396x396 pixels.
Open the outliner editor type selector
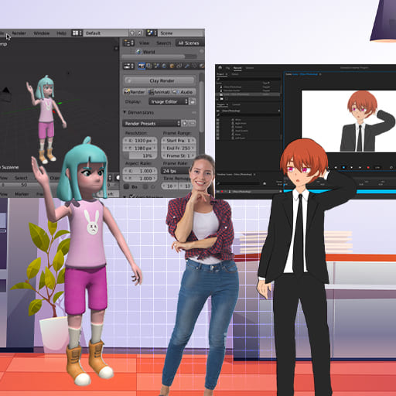(128, 43)
